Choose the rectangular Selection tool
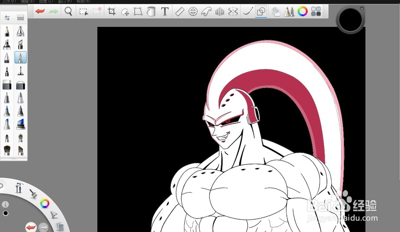This screenshot has height=232, width=400. pyautogui.click(x=84, y=12)
